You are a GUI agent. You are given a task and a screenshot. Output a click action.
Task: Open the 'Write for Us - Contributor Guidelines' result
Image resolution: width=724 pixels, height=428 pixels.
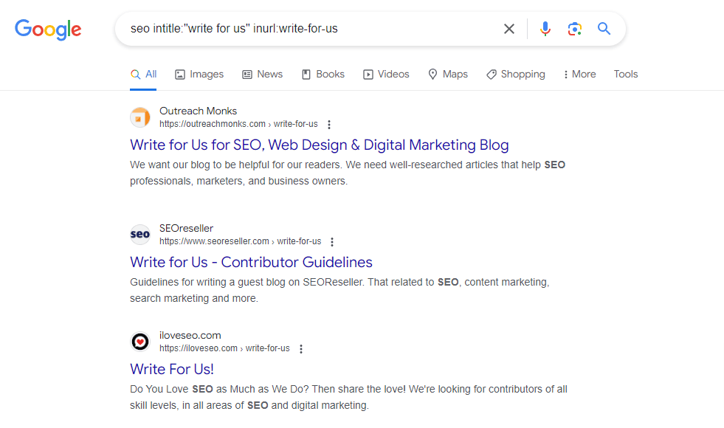(x=251, y=262)
